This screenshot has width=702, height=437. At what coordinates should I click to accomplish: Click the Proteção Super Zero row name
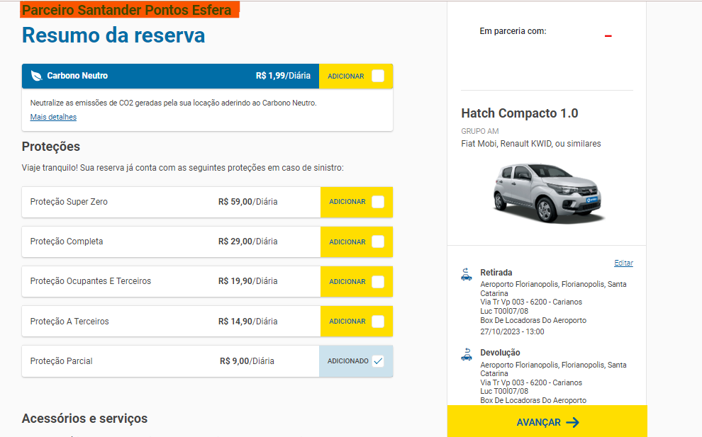tap(69, 202)
